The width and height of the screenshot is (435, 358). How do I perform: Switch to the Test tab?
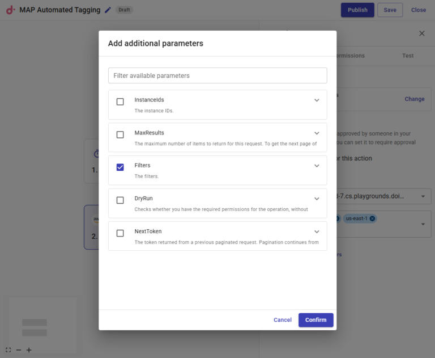point(408,56)
